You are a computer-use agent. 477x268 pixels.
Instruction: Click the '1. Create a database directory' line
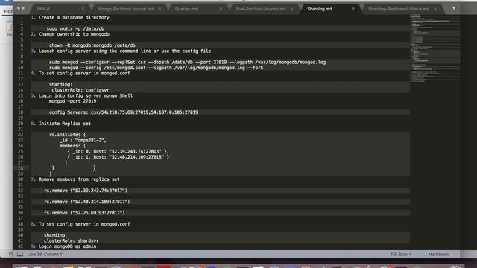(x=70, y=17)
